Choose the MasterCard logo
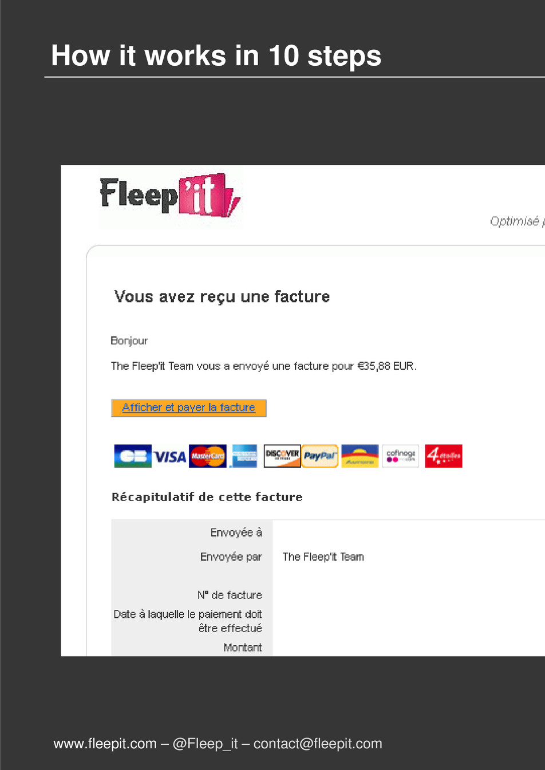545x770 pixels. 207,456
